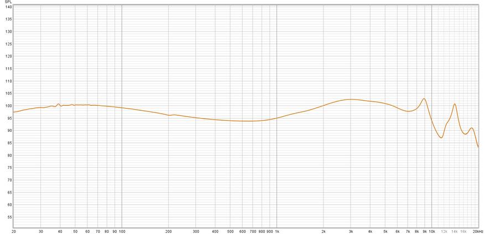The image size is (485, 235).
Task: Select the 7k frequency axis label
Action: click(408, 231)
